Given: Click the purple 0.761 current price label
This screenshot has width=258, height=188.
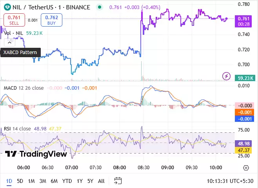Looking at the screenshot, I should 243,19.
